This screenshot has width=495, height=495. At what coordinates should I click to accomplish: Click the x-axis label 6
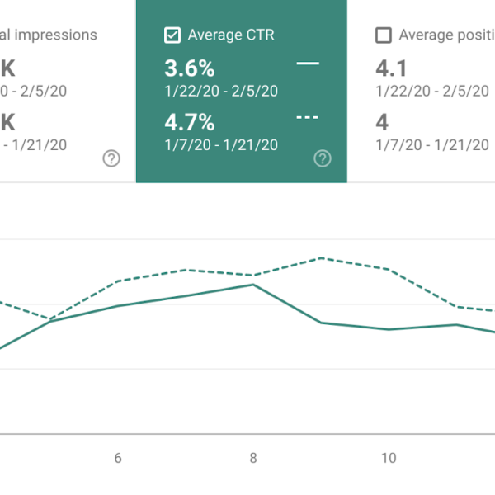click(118, 458)
